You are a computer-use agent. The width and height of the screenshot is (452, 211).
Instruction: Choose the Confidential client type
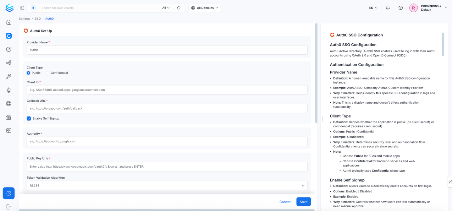(47, 73)
